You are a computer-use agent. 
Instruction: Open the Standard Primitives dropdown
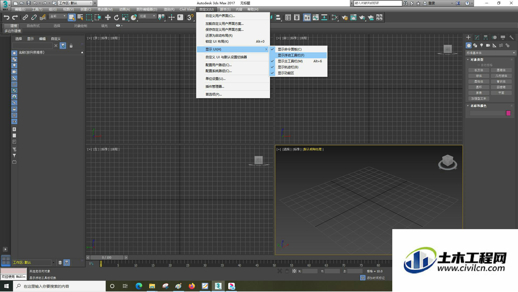490,53
